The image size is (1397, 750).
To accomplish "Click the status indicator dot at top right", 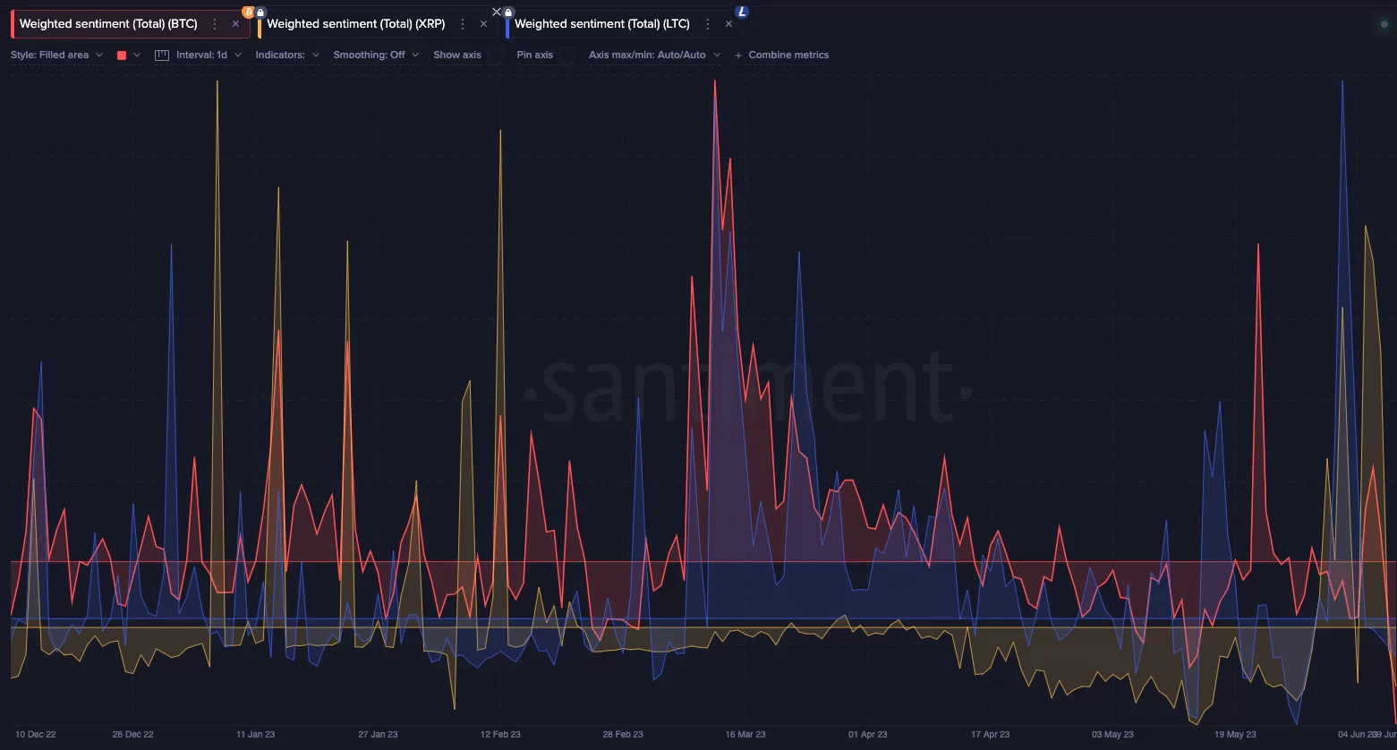I will click(1384, 24).
